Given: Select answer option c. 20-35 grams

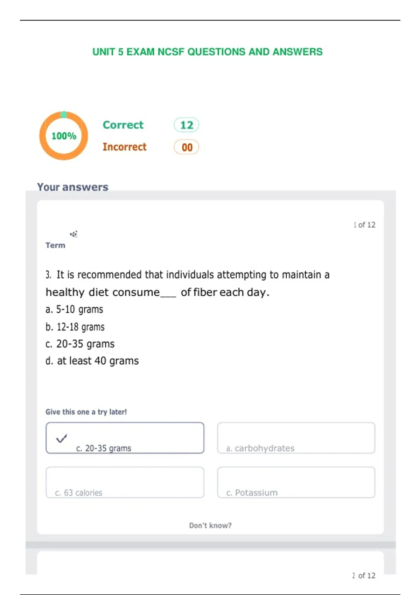Looking at the screenshot, I should (125, 438).
